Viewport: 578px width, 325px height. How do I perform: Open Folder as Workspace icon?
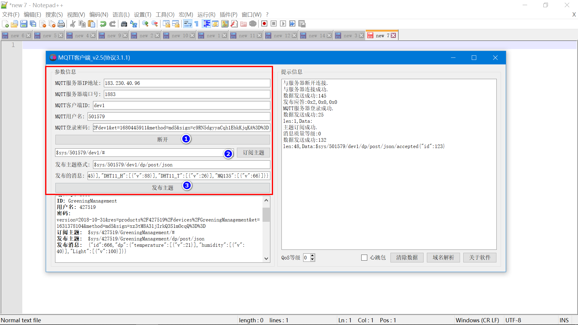pyautogui.click(x=244, y=24)
